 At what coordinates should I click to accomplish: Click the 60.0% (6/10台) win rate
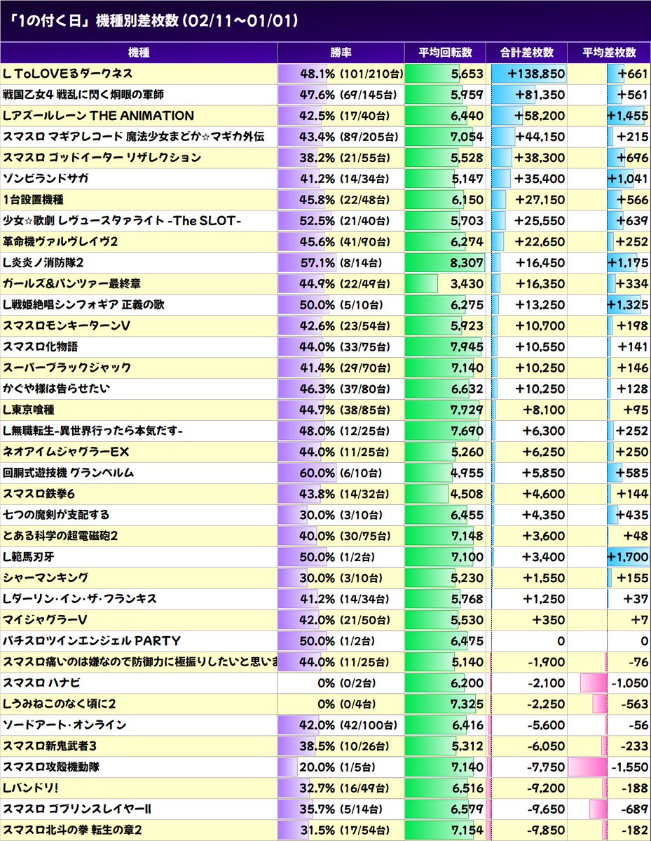(x=341, y=473)
